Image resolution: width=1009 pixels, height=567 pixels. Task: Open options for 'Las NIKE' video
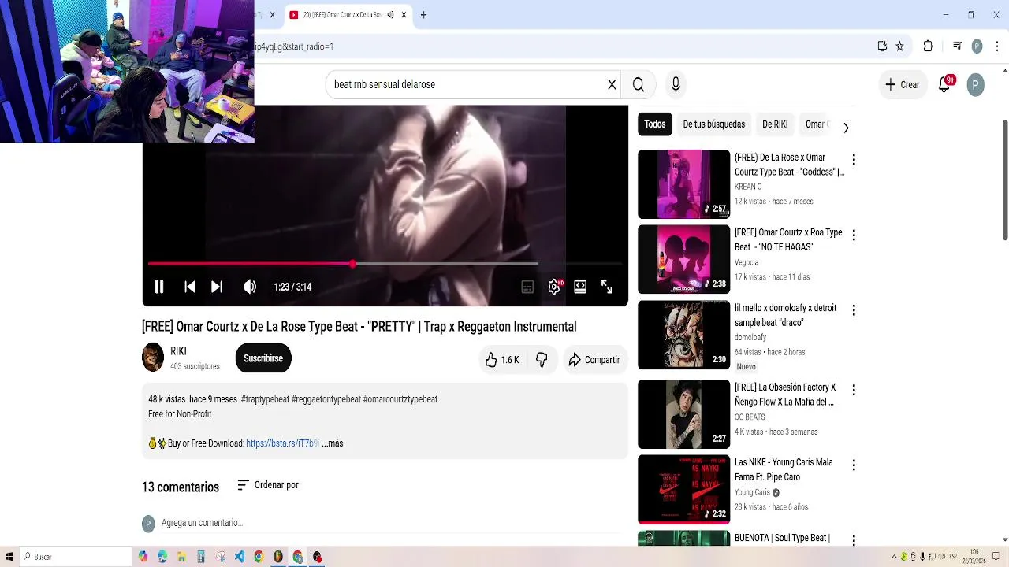[x=853, y=465]
